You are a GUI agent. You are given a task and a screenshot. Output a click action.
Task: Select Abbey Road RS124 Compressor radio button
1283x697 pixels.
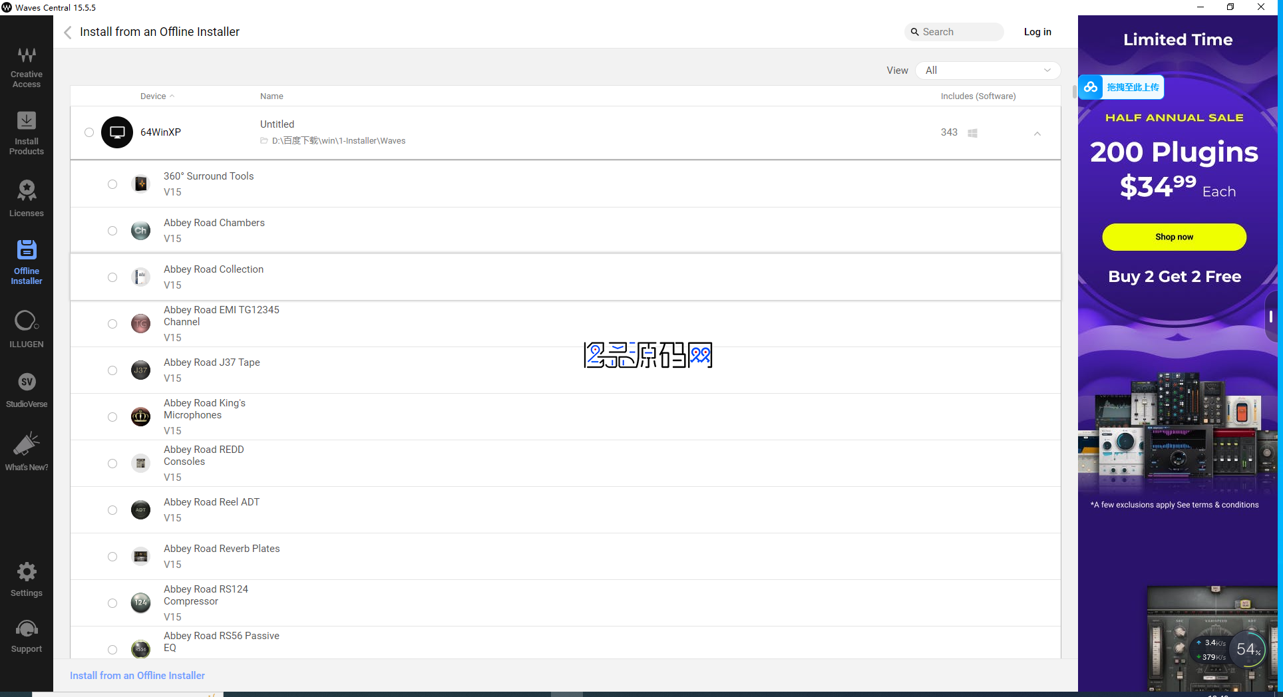(112, 603)
